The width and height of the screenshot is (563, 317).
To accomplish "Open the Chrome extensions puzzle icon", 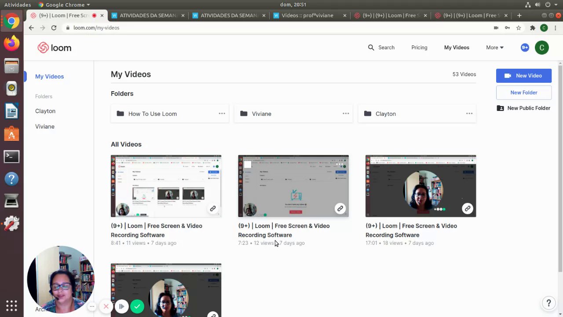I will (x=533, y=28).
